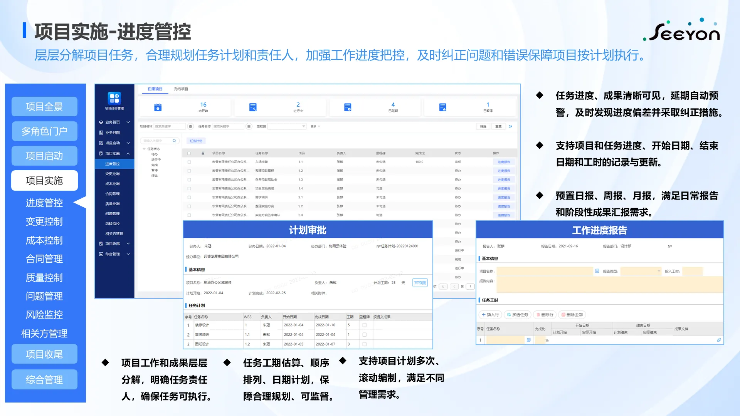Click the 已暂停 document warning icon

442,107
